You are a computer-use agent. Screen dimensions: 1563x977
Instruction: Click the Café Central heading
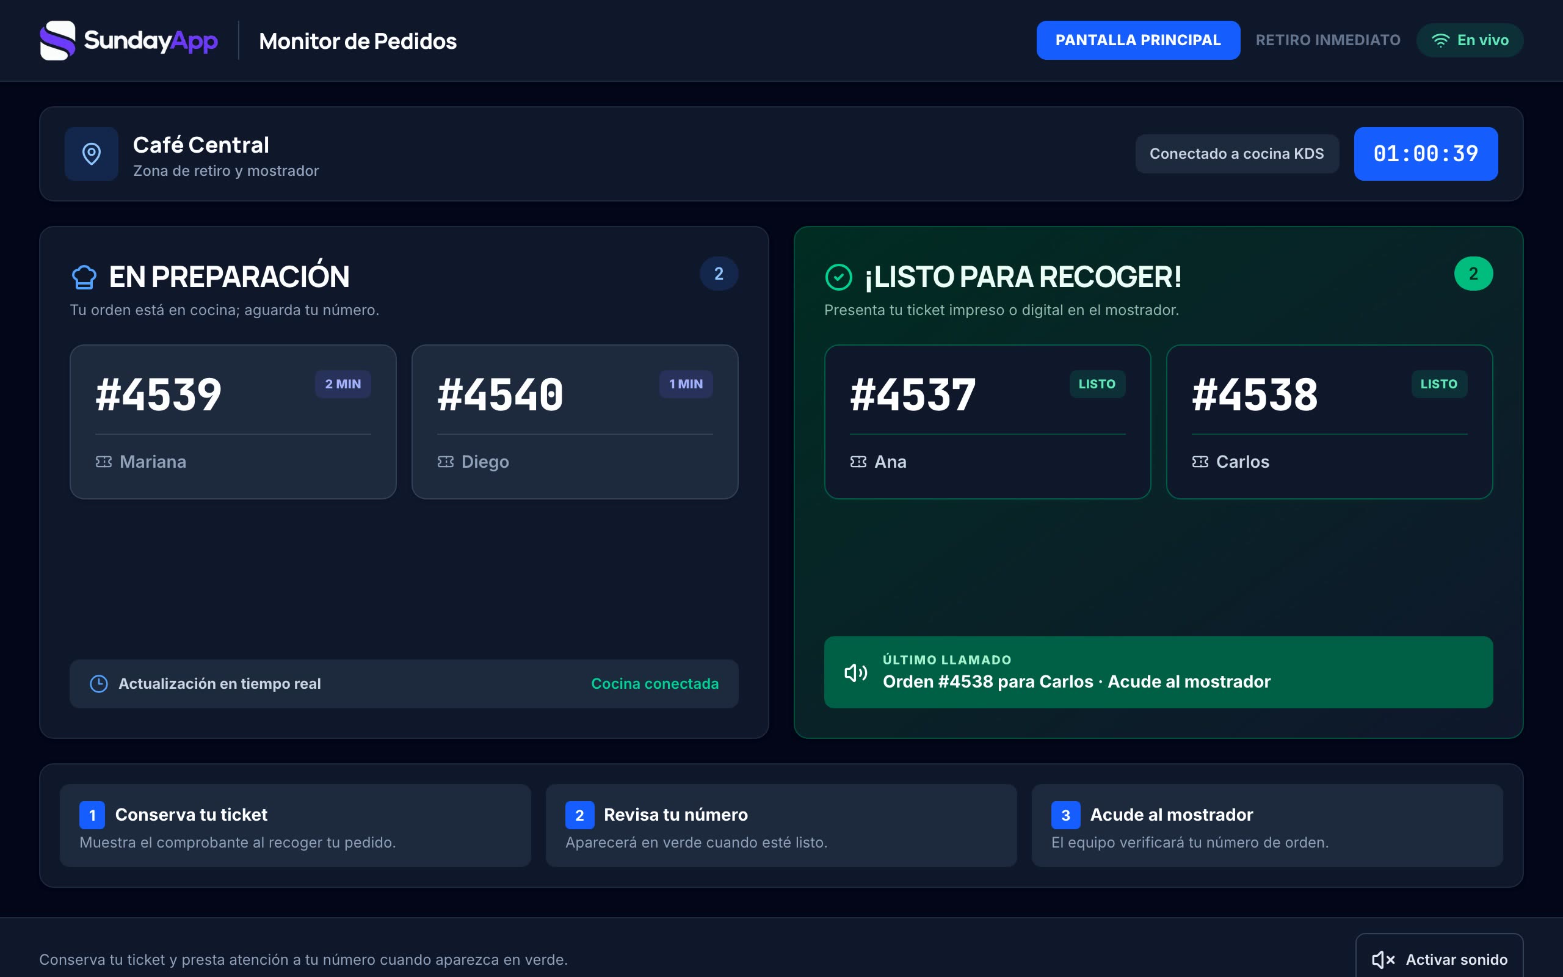201,145
